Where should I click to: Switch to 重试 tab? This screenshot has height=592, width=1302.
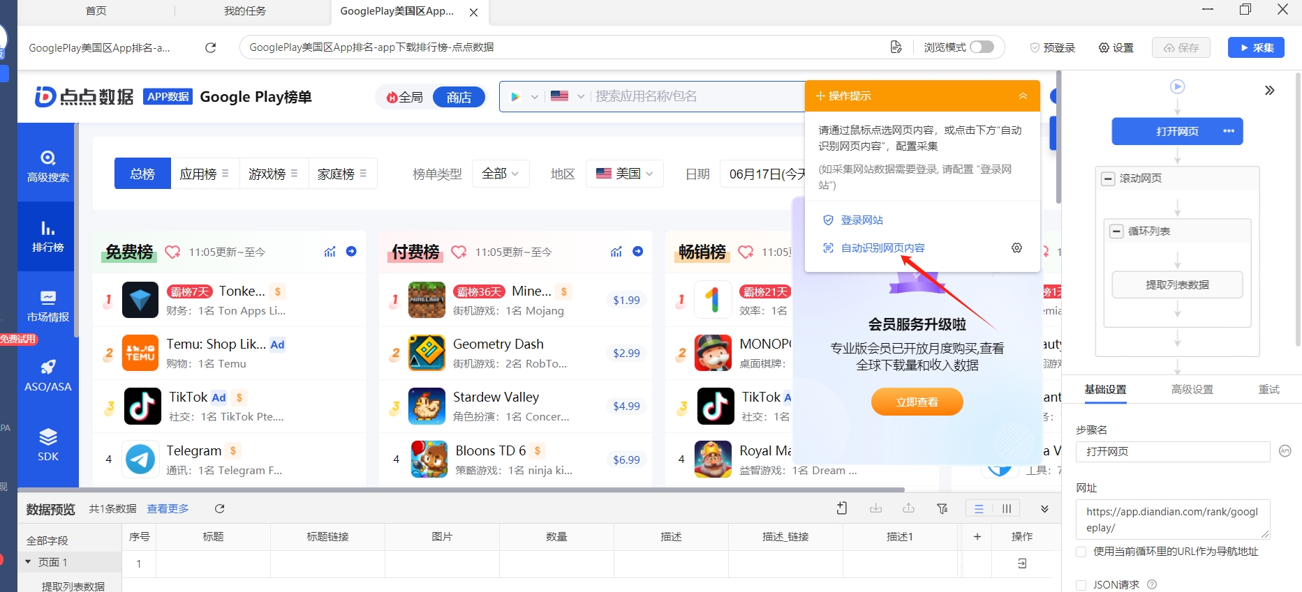1268,390
